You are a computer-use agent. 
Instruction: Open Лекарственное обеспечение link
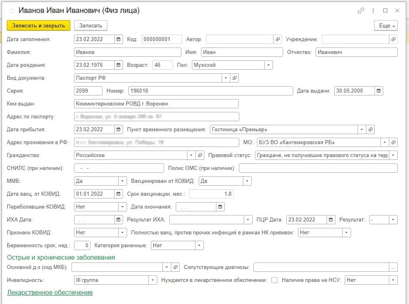point(50,292)
